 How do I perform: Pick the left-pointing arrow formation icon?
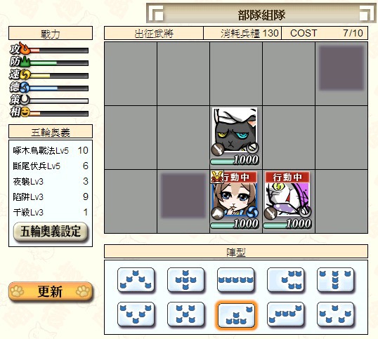click(285, 279)
